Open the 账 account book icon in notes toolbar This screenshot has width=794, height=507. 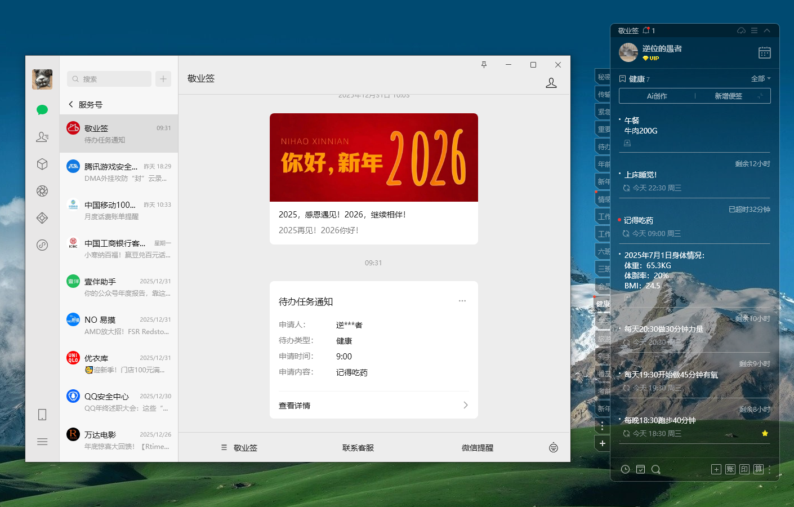point(730,469)
